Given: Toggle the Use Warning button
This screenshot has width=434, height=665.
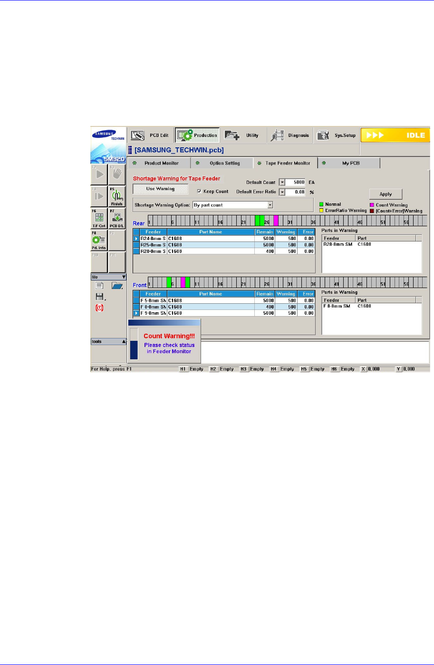Looking at the screenshot, I should pyautogui.click(x=160, y=189).
